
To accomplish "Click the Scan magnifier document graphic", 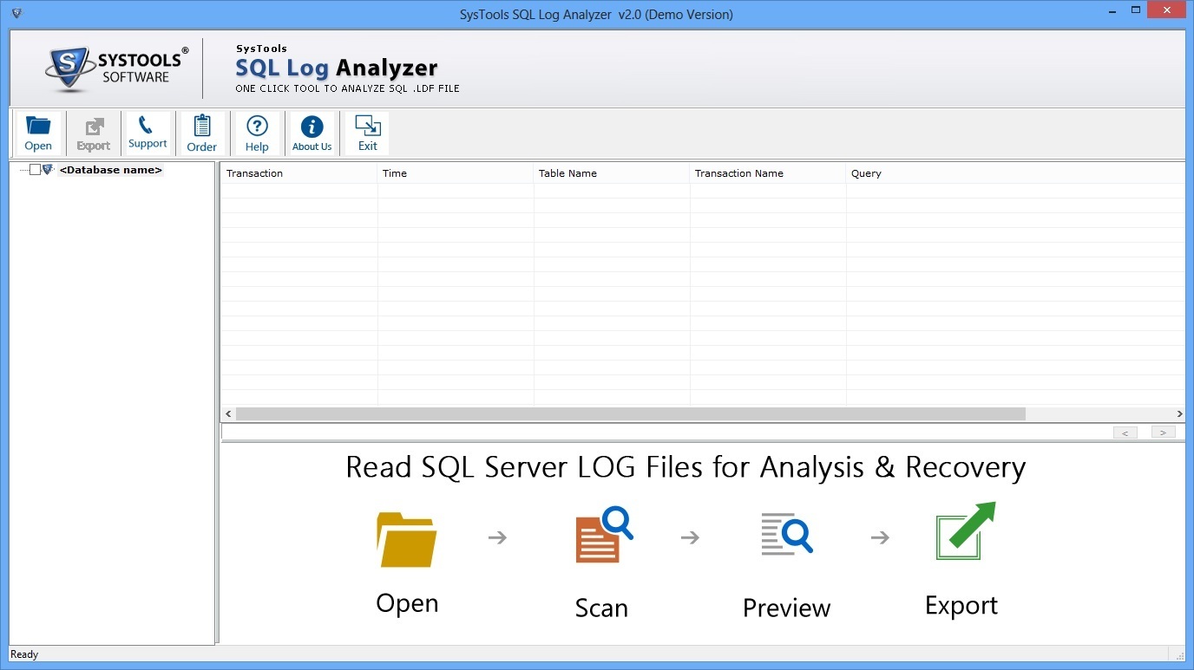I will click(604, 536).
